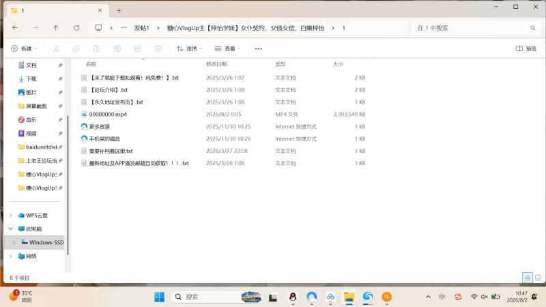Collapse 此电脑 in the navigation tree
Screen dimensions: 546x307
pyautogui.click(x=11, y=229)
